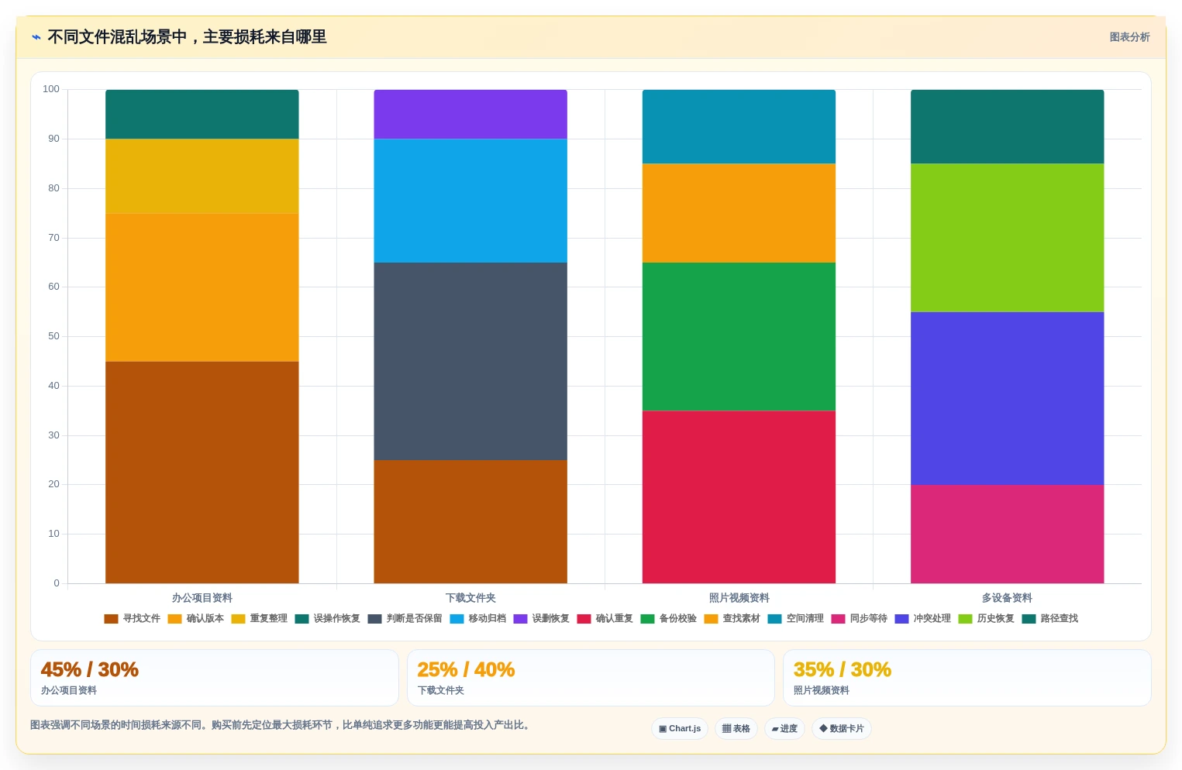Click the y-axis value 100

[x=51, y=89]
